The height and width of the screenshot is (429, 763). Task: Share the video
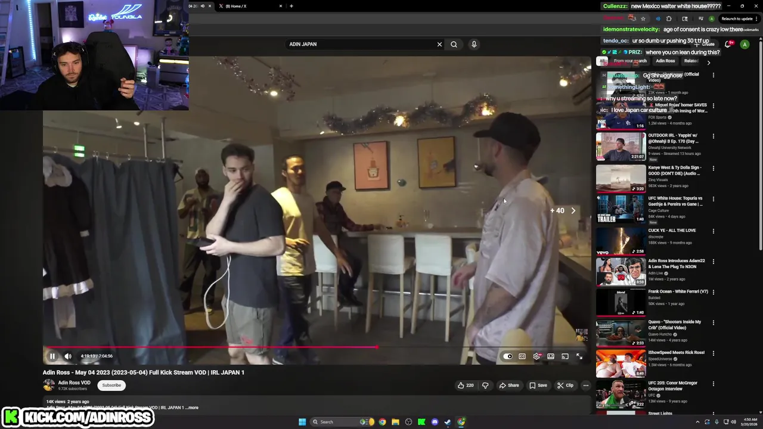[x=509, y=386]
